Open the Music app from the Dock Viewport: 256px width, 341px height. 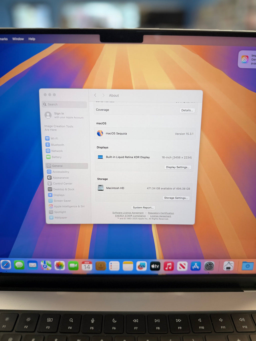169,266
